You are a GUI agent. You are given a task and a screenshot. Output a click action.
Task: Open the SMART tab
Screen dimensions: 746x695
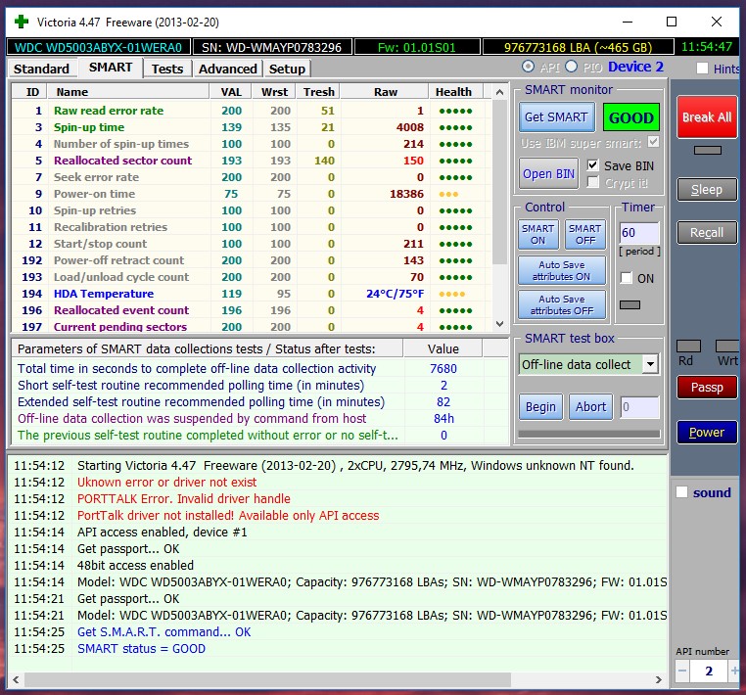pyautogui.click(x=111, y=68)
